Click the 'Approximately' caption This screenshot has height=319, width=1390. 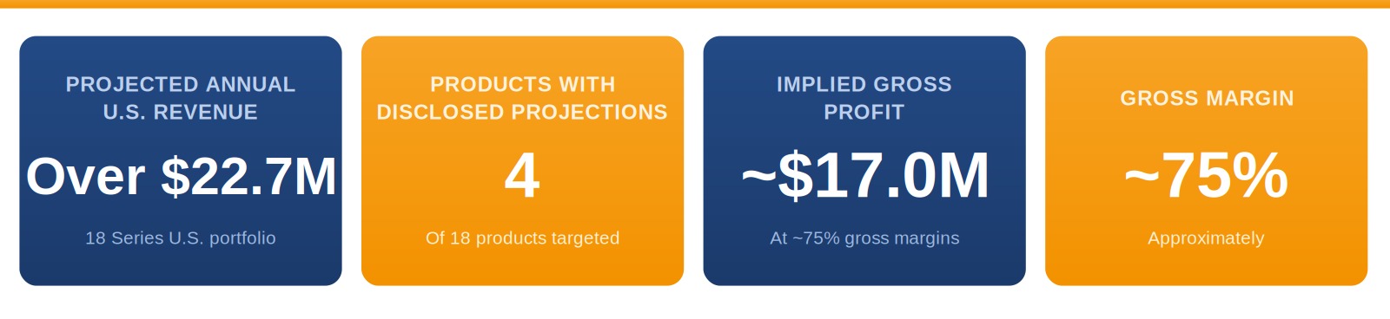pyautogui.click(x=1206, y=238)
